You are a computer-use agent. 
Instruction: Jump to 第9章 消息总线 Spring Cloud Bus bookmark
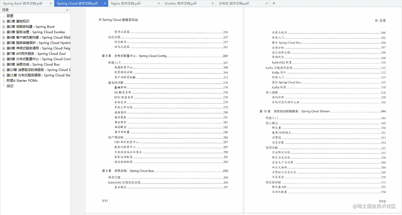pos(33,64)
